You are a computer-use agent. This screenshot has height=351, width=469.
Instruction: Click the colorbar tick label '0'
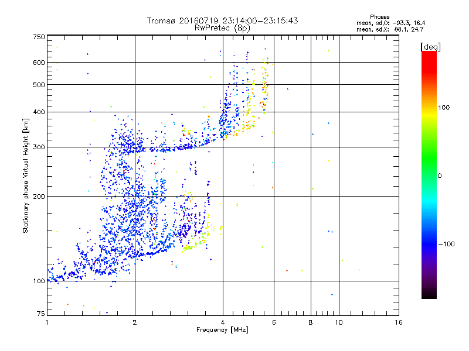point(440,175)
